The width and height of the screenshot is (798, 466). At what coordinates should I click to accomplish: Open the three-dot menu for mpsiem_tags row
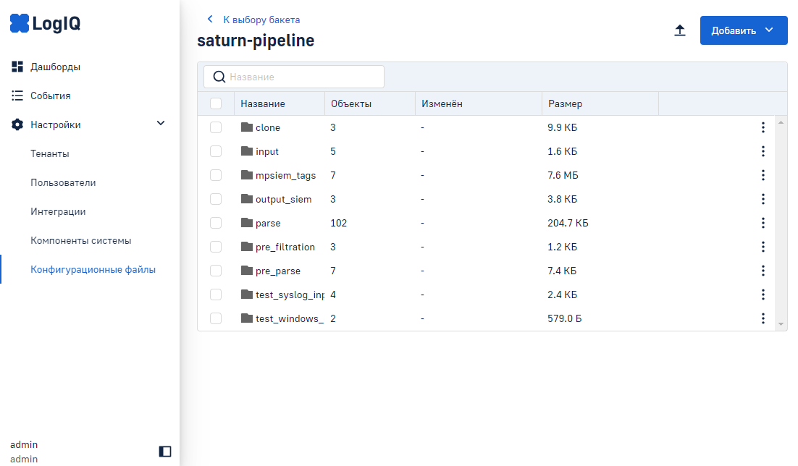763,176
